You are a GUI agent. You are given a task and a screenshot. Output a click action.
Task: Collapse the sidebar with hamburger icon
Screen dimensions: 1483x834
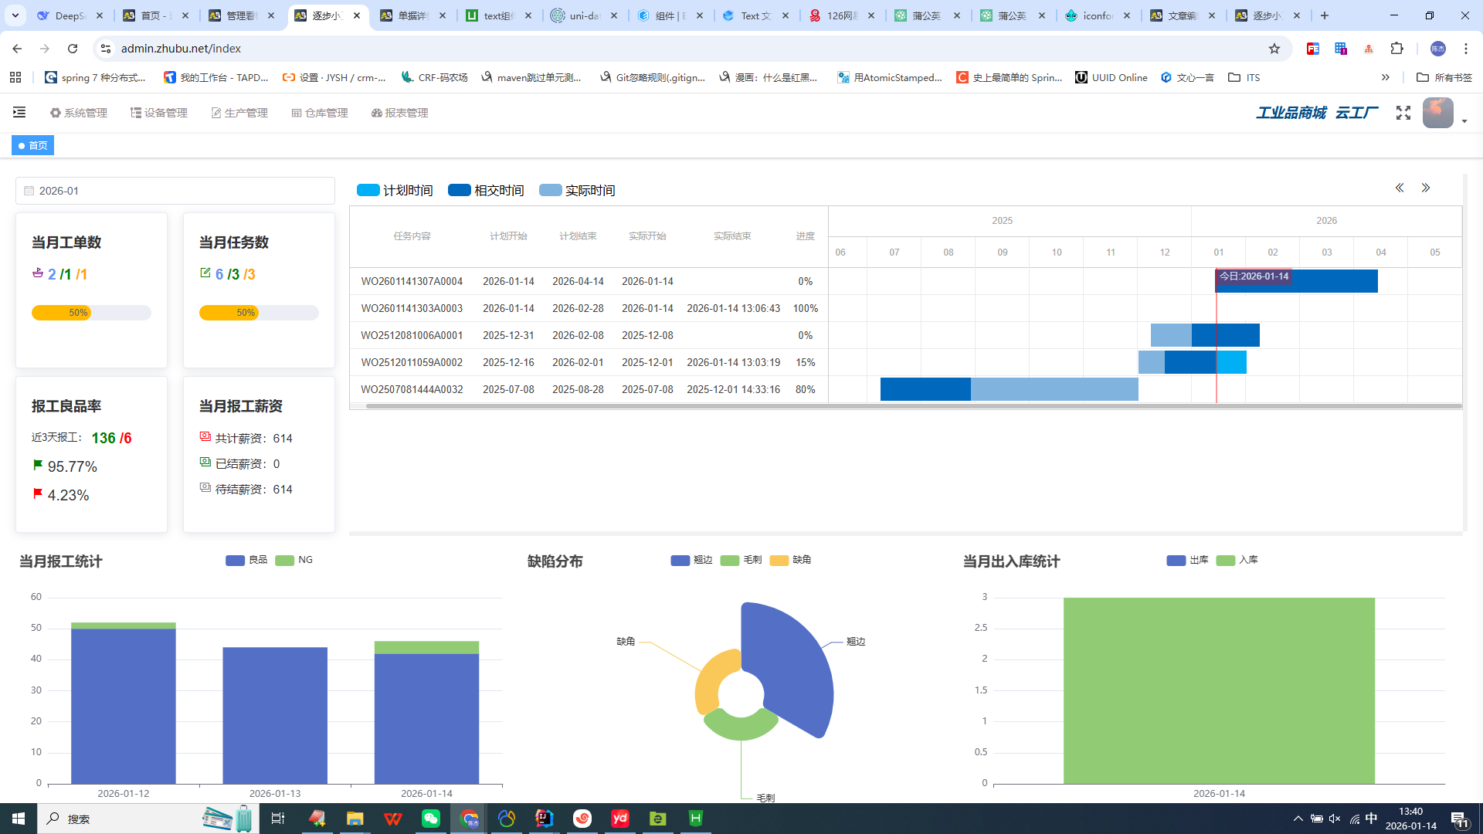click(19, 113)
